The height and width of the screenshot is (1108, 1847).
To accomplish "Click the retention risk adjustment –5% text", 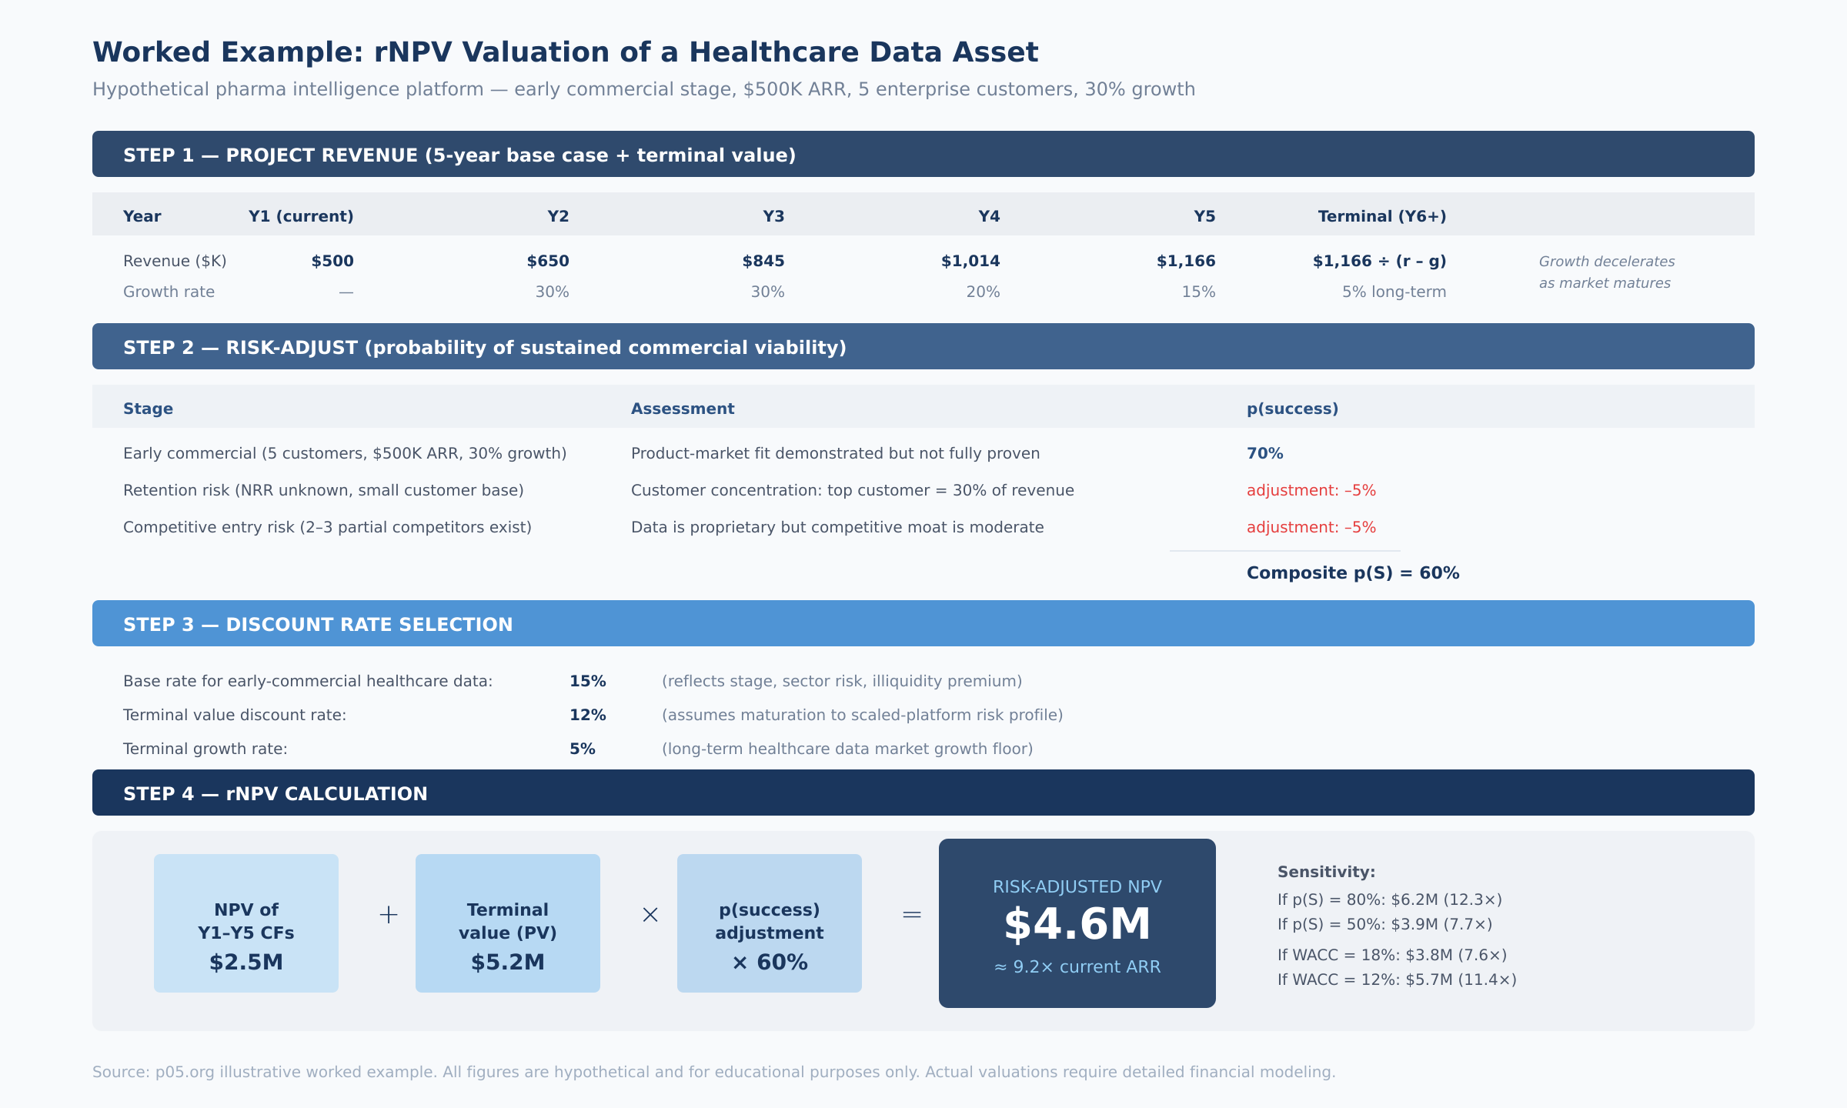I will pyautogui.click(x=1311, y=491).
